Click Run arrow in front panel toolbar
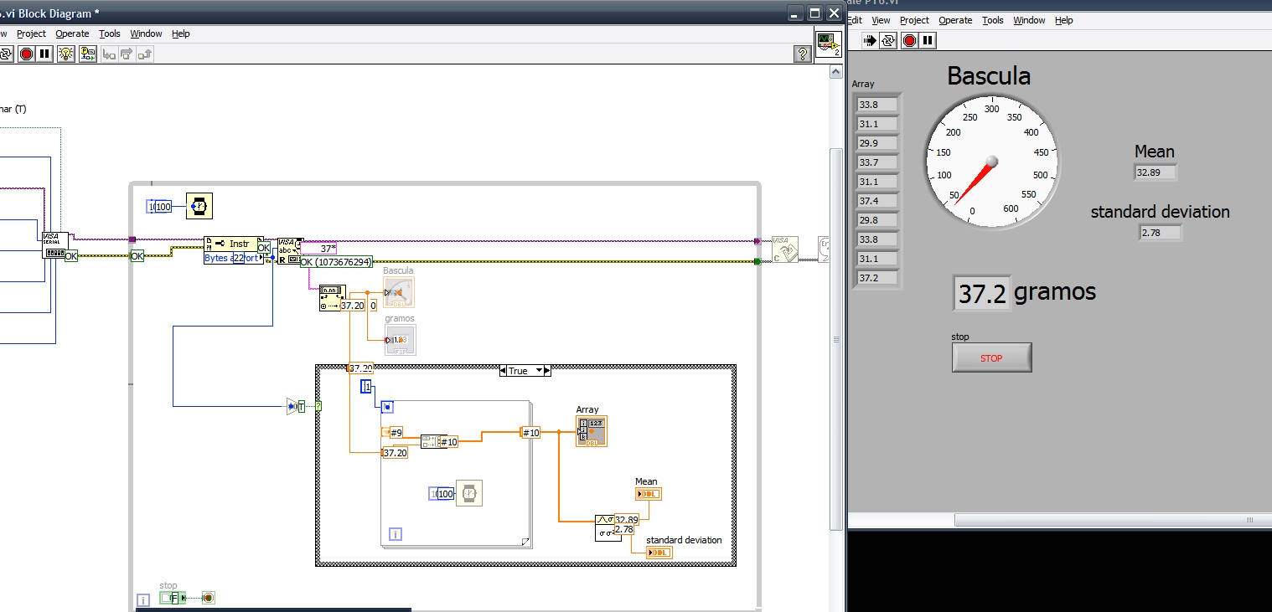The height and width of the screenshot is (612, 1272). click(871, 40)
